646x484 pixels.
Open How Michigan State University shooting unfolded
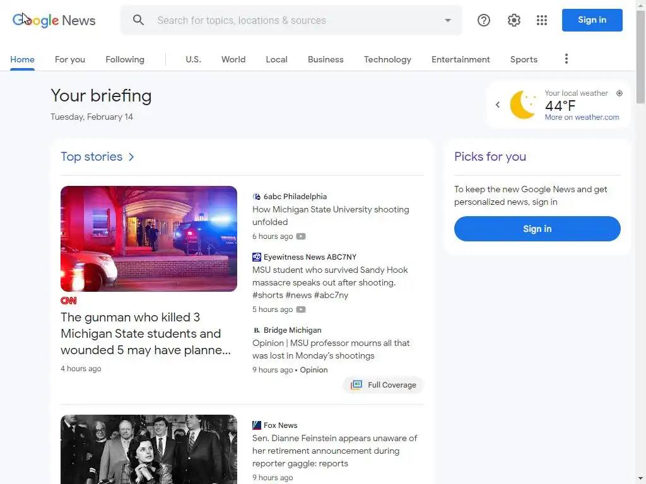point(331,216)
